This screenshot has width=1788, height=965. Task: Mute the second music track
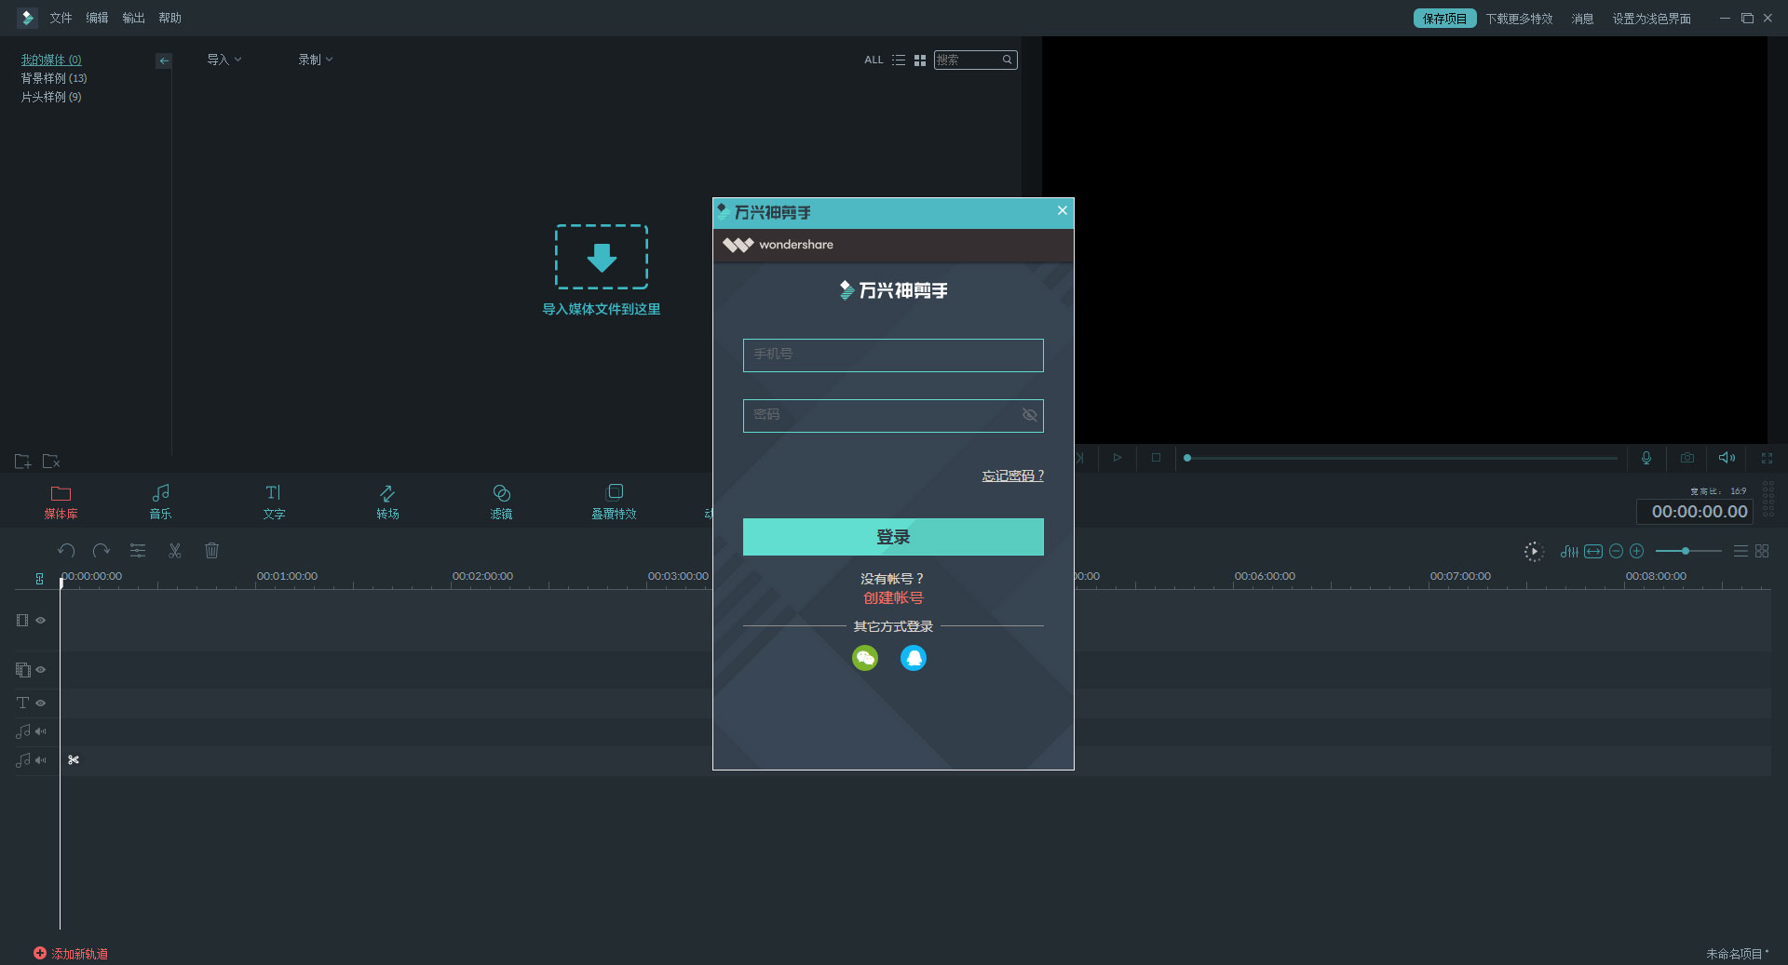coord(41,760)
